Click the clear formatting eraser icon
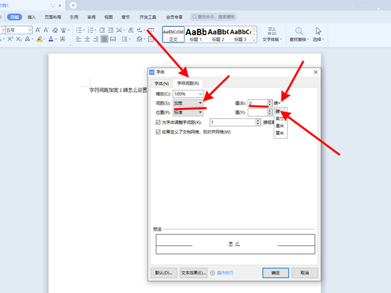 56,30
